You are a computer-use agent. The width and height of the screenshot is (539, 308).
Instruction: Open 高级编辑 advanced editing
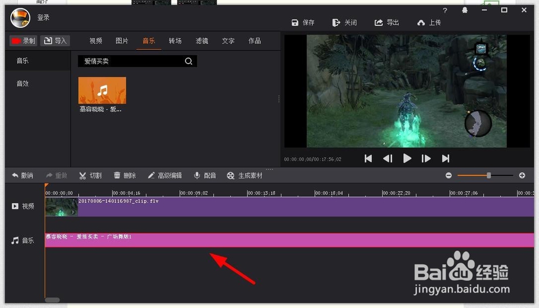pyautogui.click(x=164, y=175)
